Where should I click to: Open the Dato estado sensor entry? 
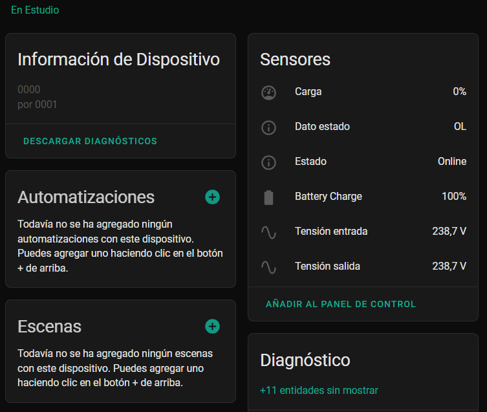(322, 127)
